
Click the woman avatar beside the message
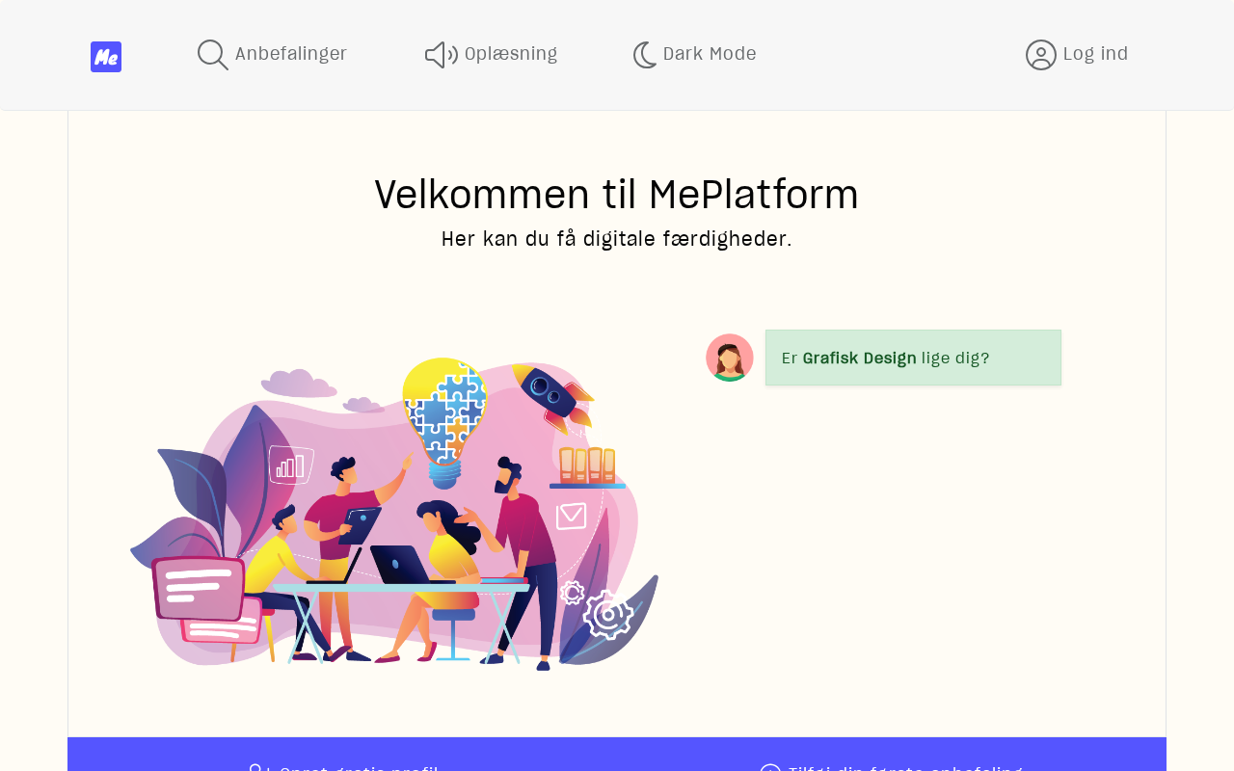coord(730,358)
